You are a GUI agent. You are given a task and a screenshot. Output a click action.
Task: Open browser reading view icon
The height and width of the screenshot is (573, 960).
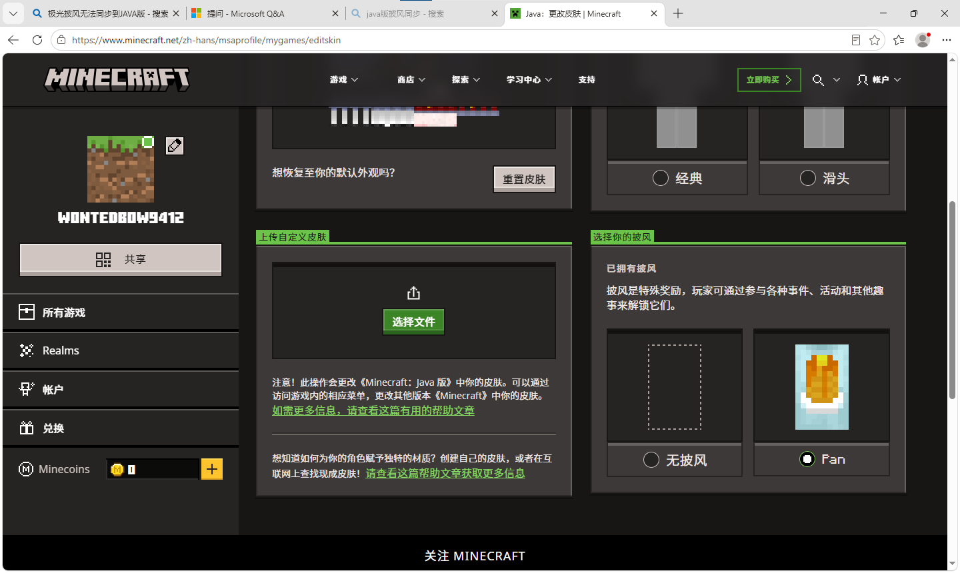(x=856, y=40)
